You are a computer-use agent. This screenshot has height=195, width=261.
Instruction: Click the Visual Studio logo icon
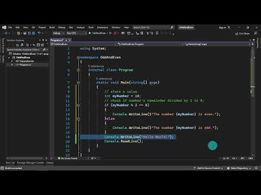4,28
